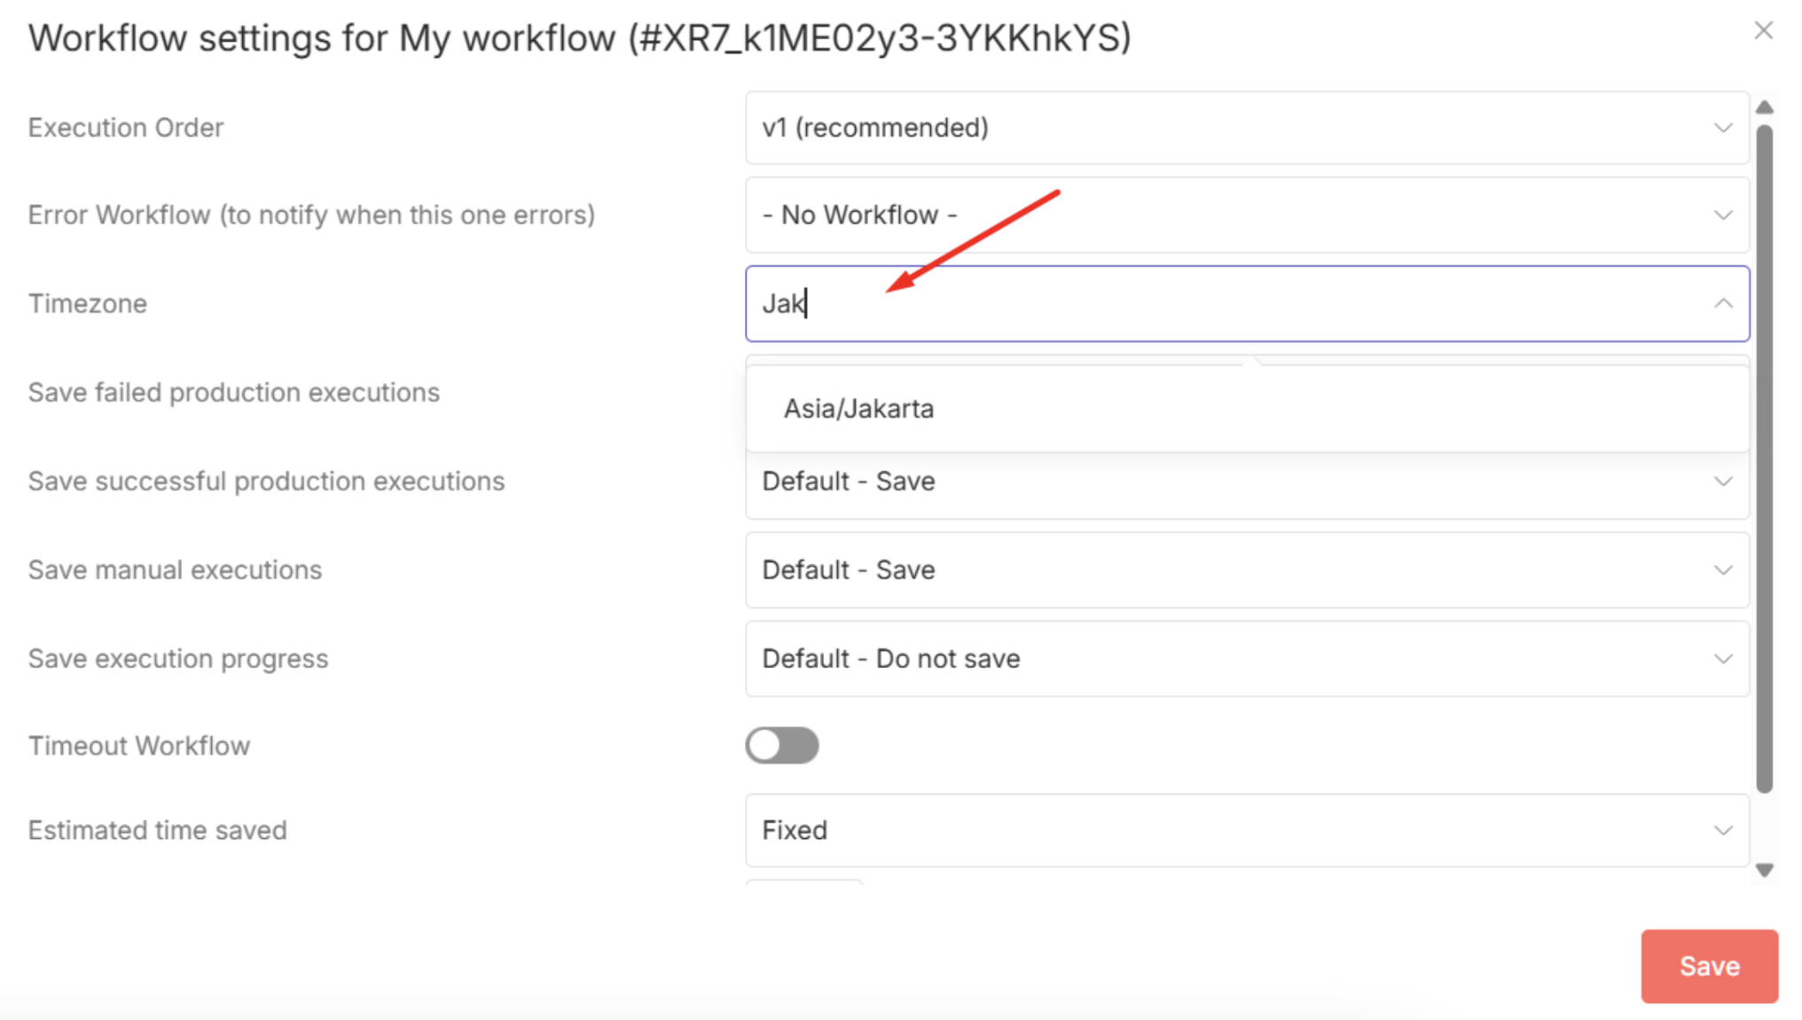Click the Timeout Workflow label

pyautogui.click(x=138, y=746)
